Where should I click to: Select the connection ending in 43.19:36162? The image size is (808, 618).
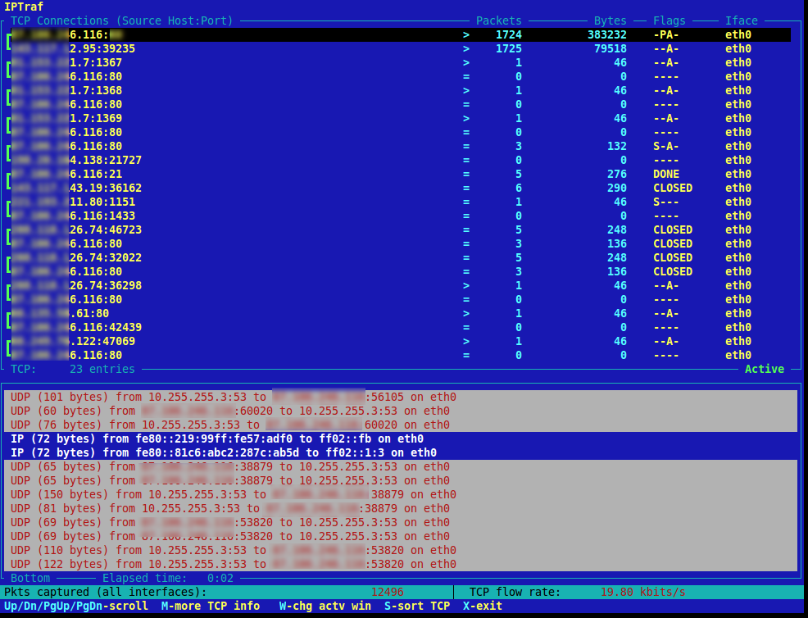click(401, 188)
